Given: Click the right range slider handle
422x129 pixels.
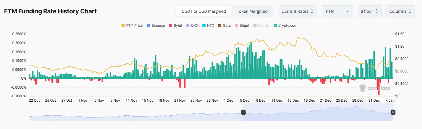Looking at the screenshot, I should [x=393, y=112].
